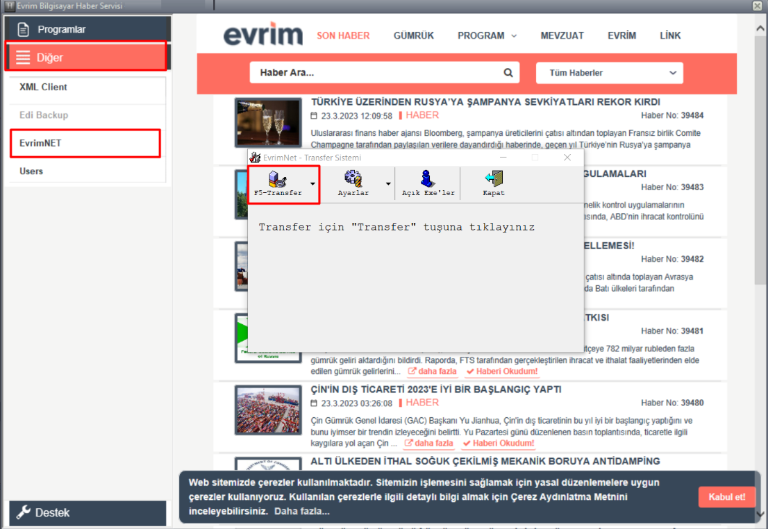Expand the Ayarlar dropdown arrow

click(x=388, y=185)
